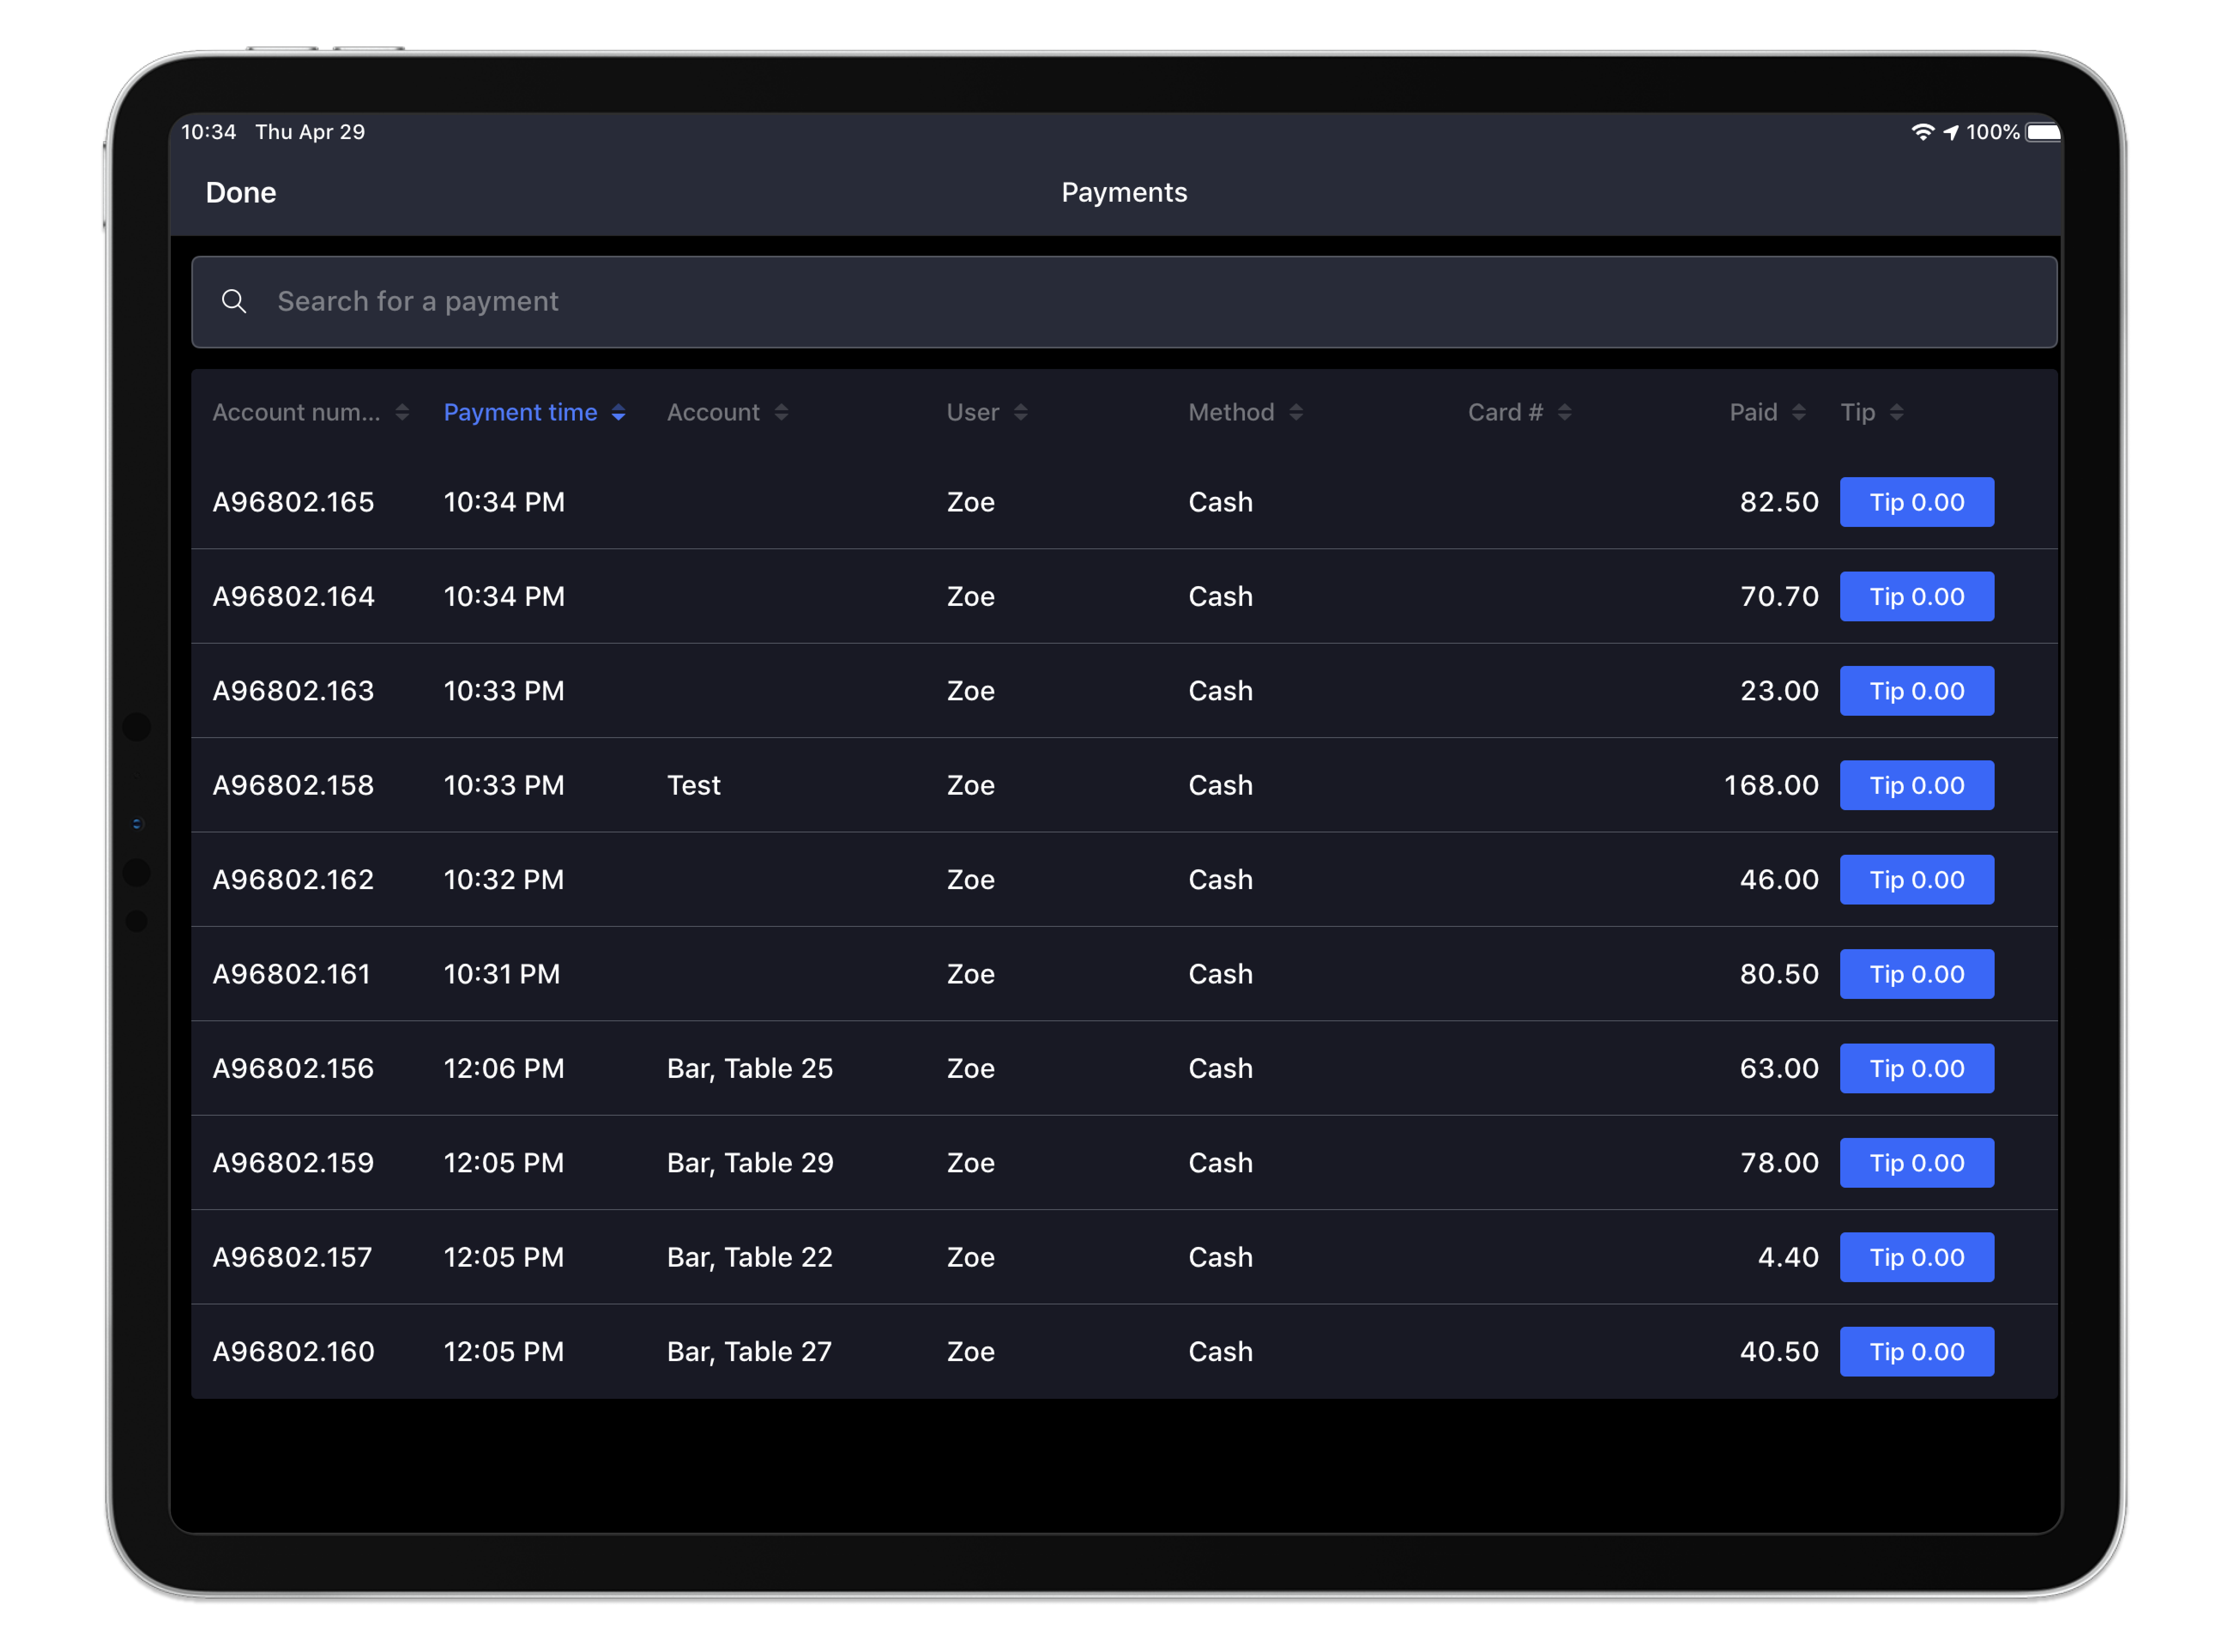
Task: Select account number A96802.159
Action: [x=293, y=1163]
